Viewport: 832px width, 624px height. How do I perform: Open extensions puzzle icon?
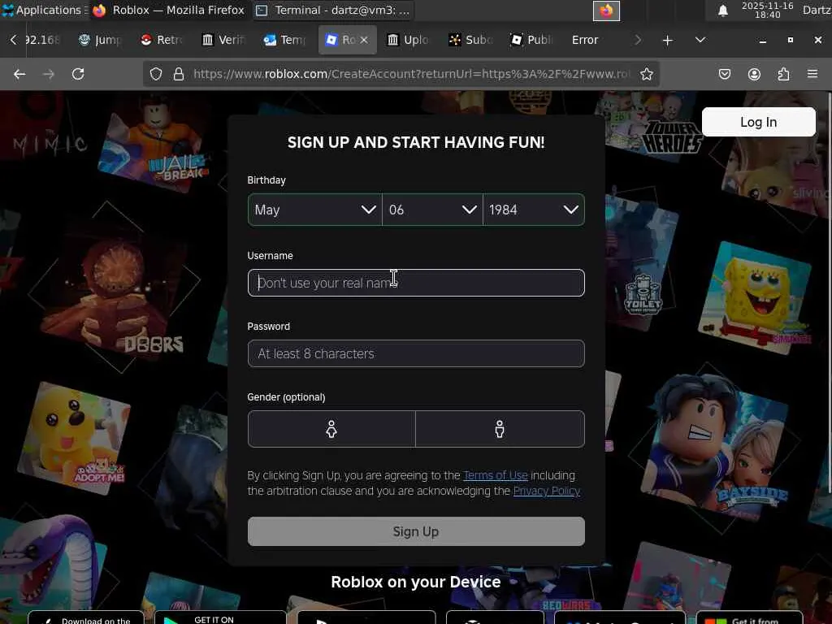click(x=783, y=74)
